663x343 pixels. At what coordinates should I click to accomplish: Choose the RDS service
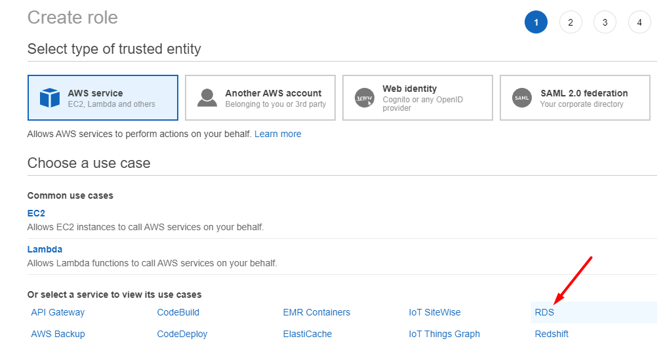[x=544, y=312]
